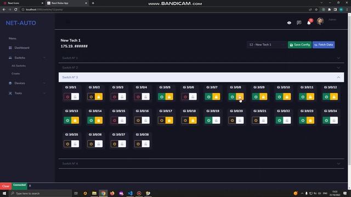This screenshot has width=351, height=197.
Task: Click the eye icon in the header
Action: click(x=289, y=23)
